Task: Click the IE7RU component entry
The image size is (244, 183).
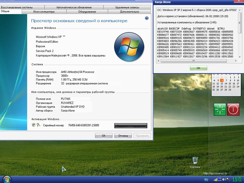Action: 221,29
